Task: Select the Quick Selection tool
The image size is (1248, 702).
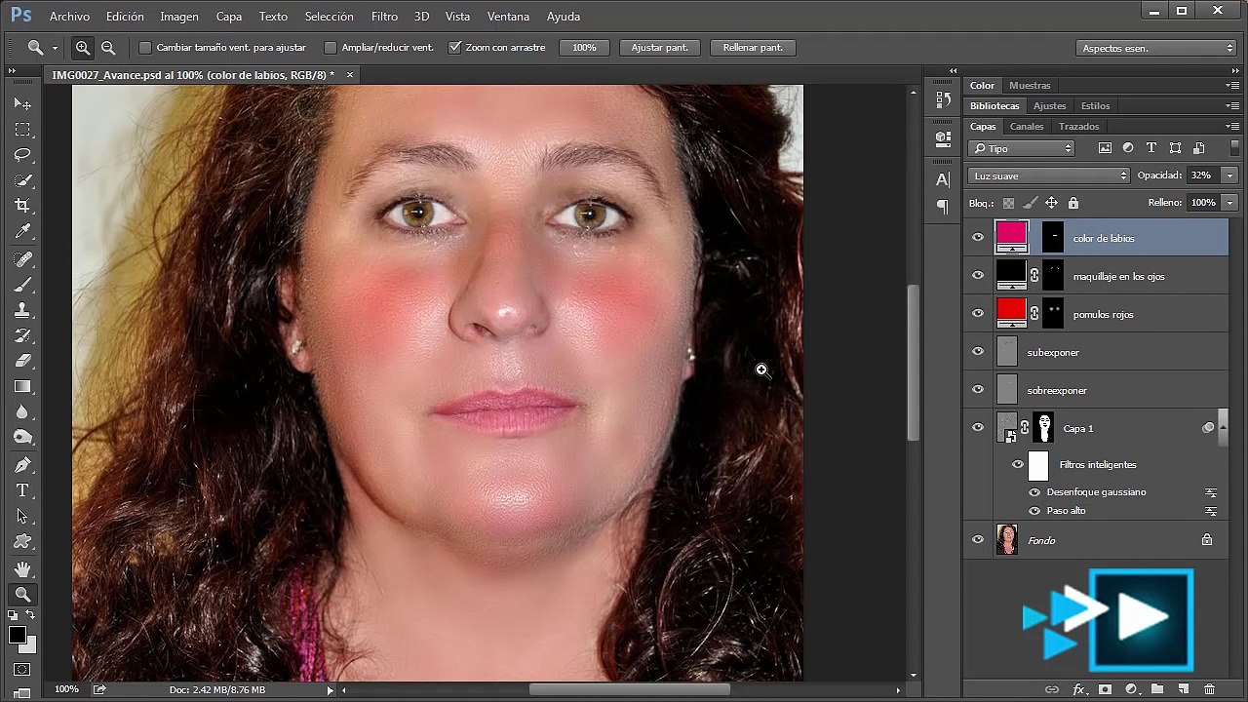Action: coord(22,180)
